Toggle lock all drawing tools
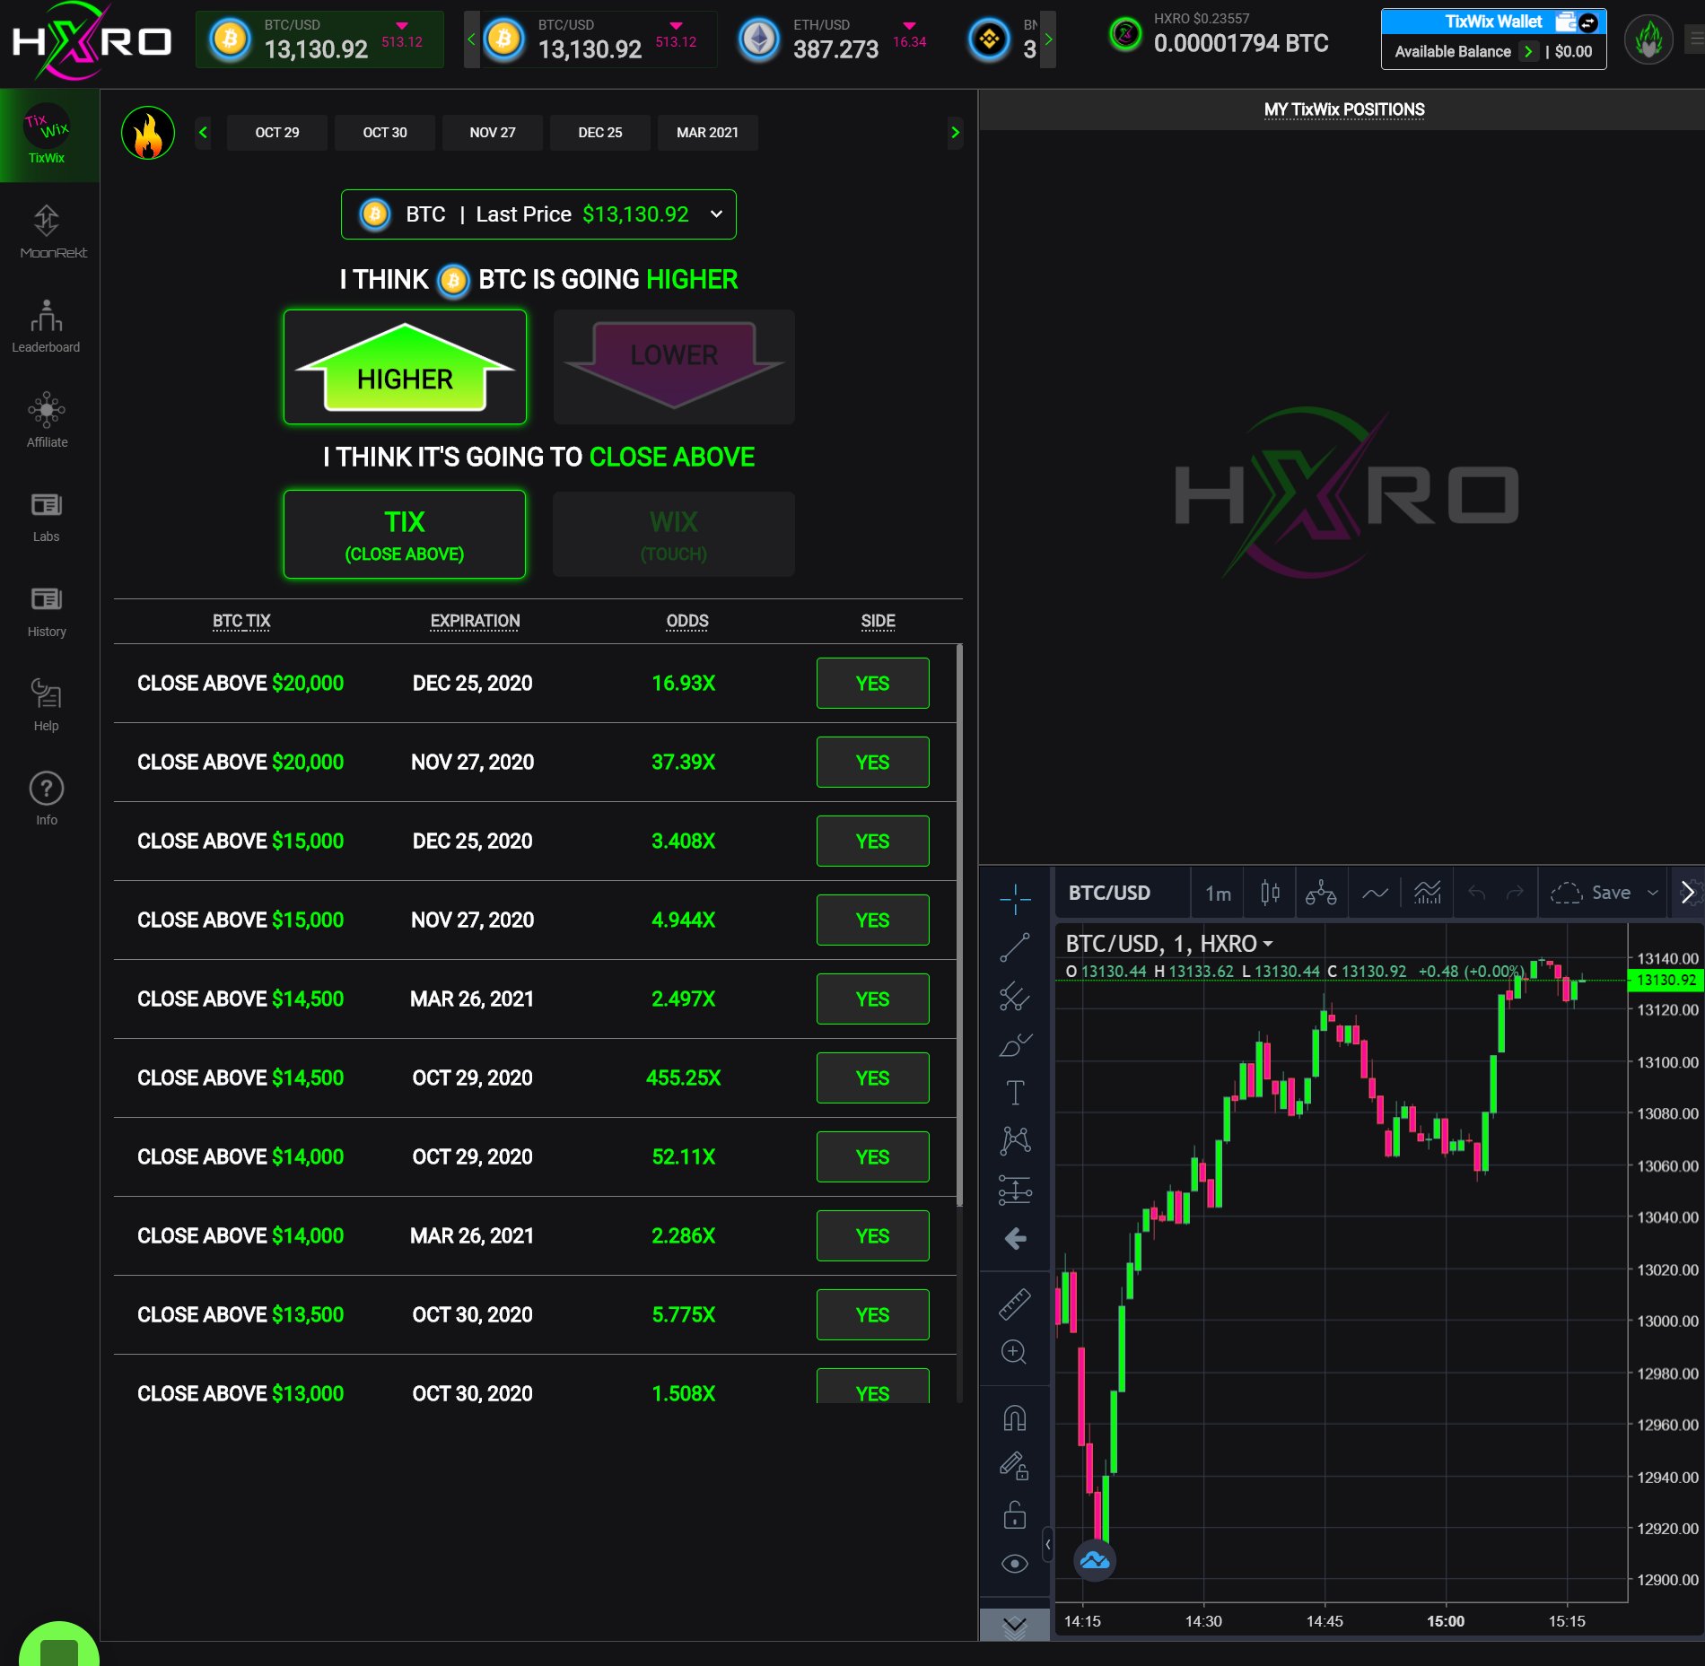The height and width of the screenshot is (1666, 1705). 1015,1515
